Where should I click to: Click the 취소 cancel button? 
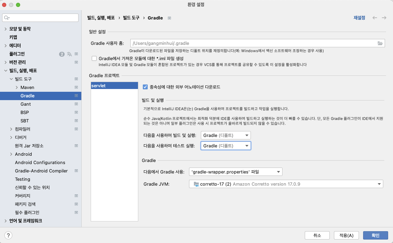click(x=317, y=235)
